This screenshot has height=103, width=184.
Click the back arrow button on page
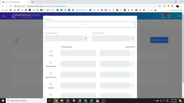(16, 40)
